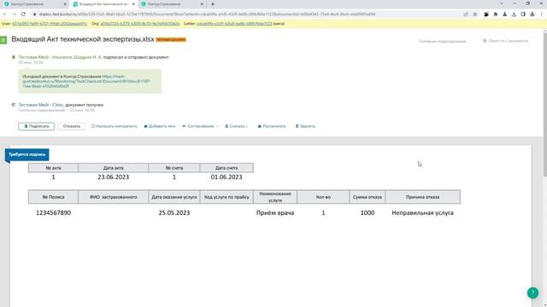Click the Неправильная услуга cell

pos(422,212)
